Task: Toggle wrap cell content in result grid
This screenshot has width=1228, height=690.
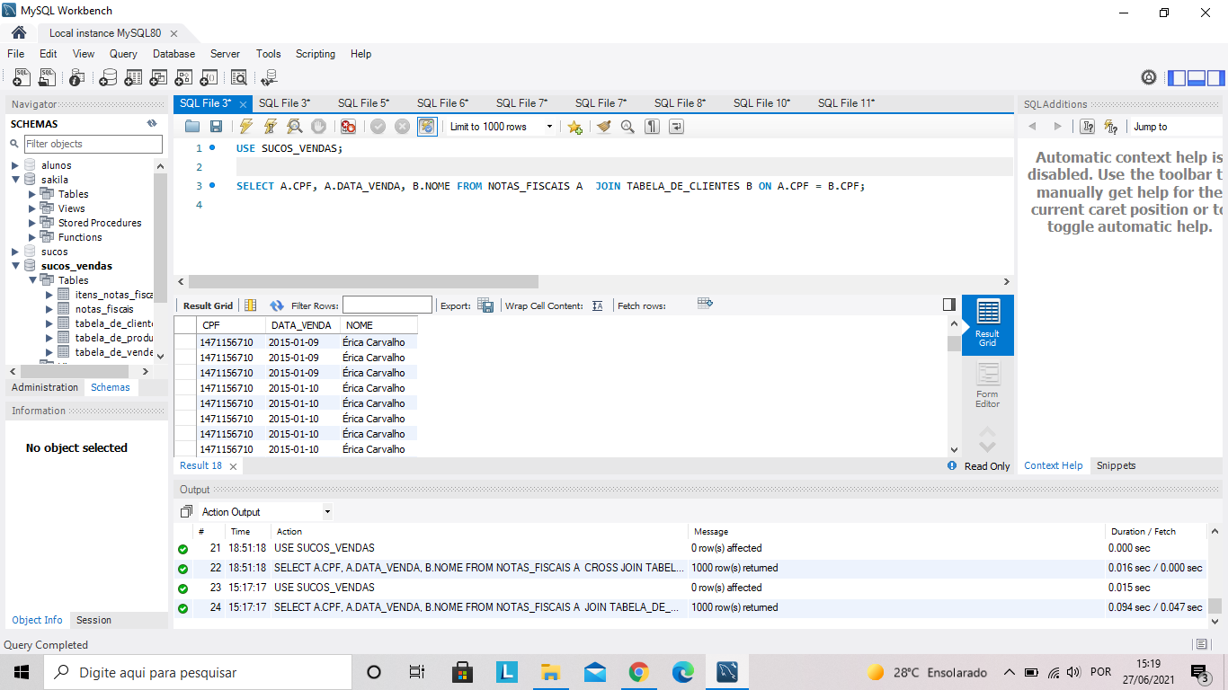Action: coord(598,305)
